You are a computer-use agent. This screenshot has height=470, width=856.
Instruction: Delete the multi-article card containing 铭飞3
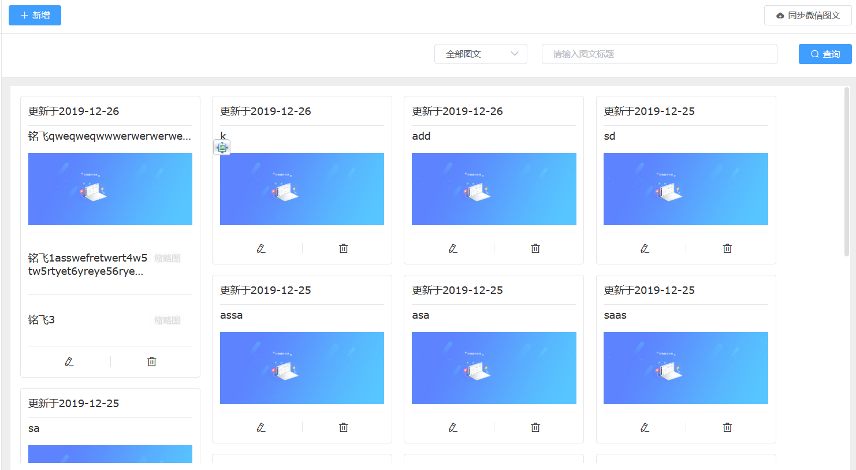[152, 361]
